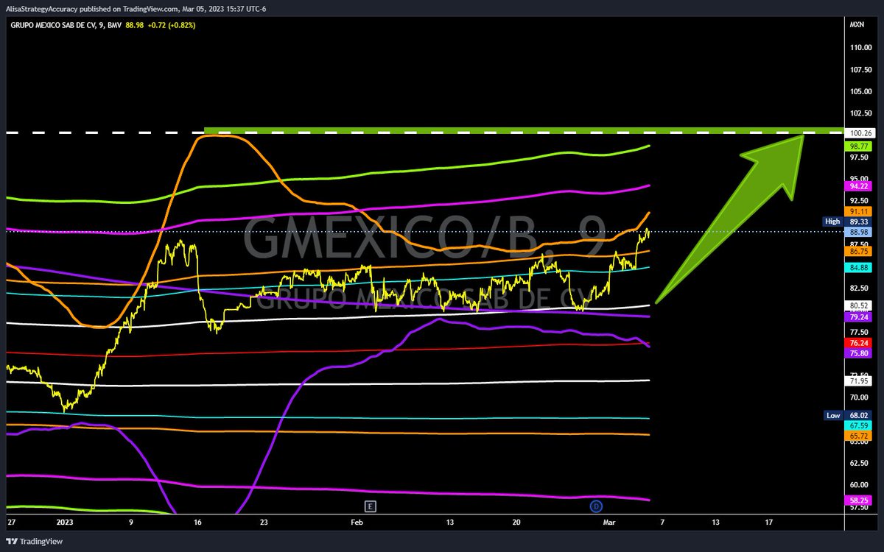Click the 20 date on time axis
Viewport: 884px width, 552px height.
pyautogui.click(x=517, y=522)
